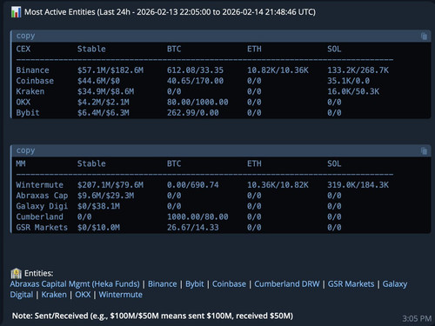Click GSR Markets BTC value 26.67/14.33
435x326 pixels.
[193, 228]
